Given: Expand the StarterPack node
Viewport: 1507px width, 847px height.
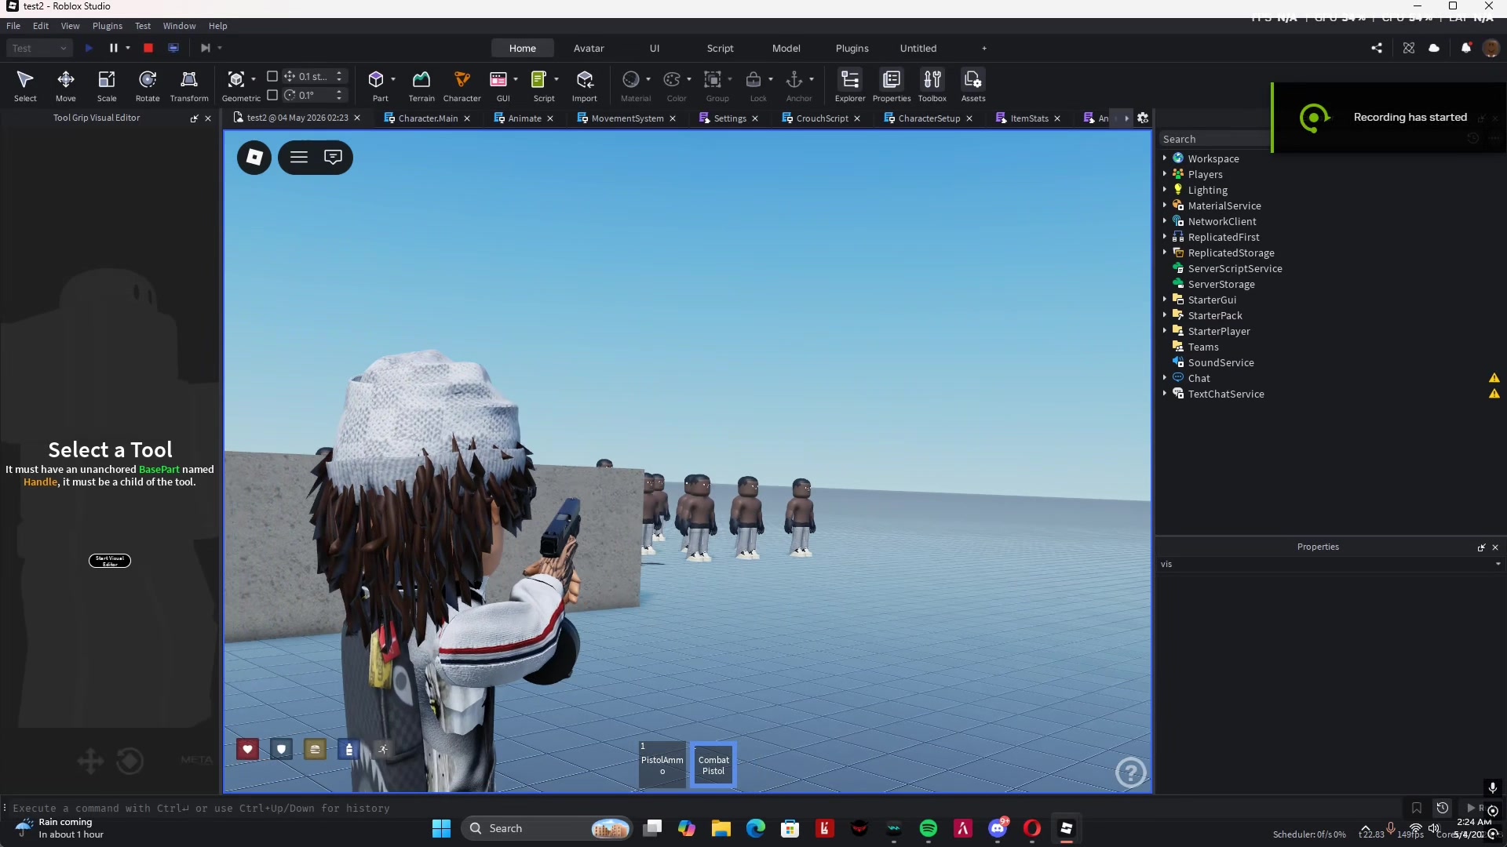Looking at the screenshot, I should click(1165, 315).
